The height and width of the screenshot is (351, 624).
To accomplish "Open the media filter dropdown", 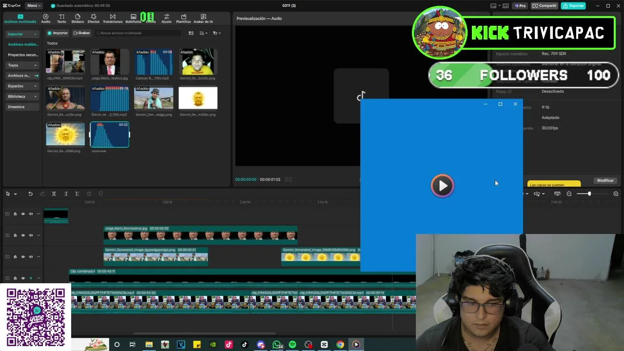I will click(x=217, y=33).
